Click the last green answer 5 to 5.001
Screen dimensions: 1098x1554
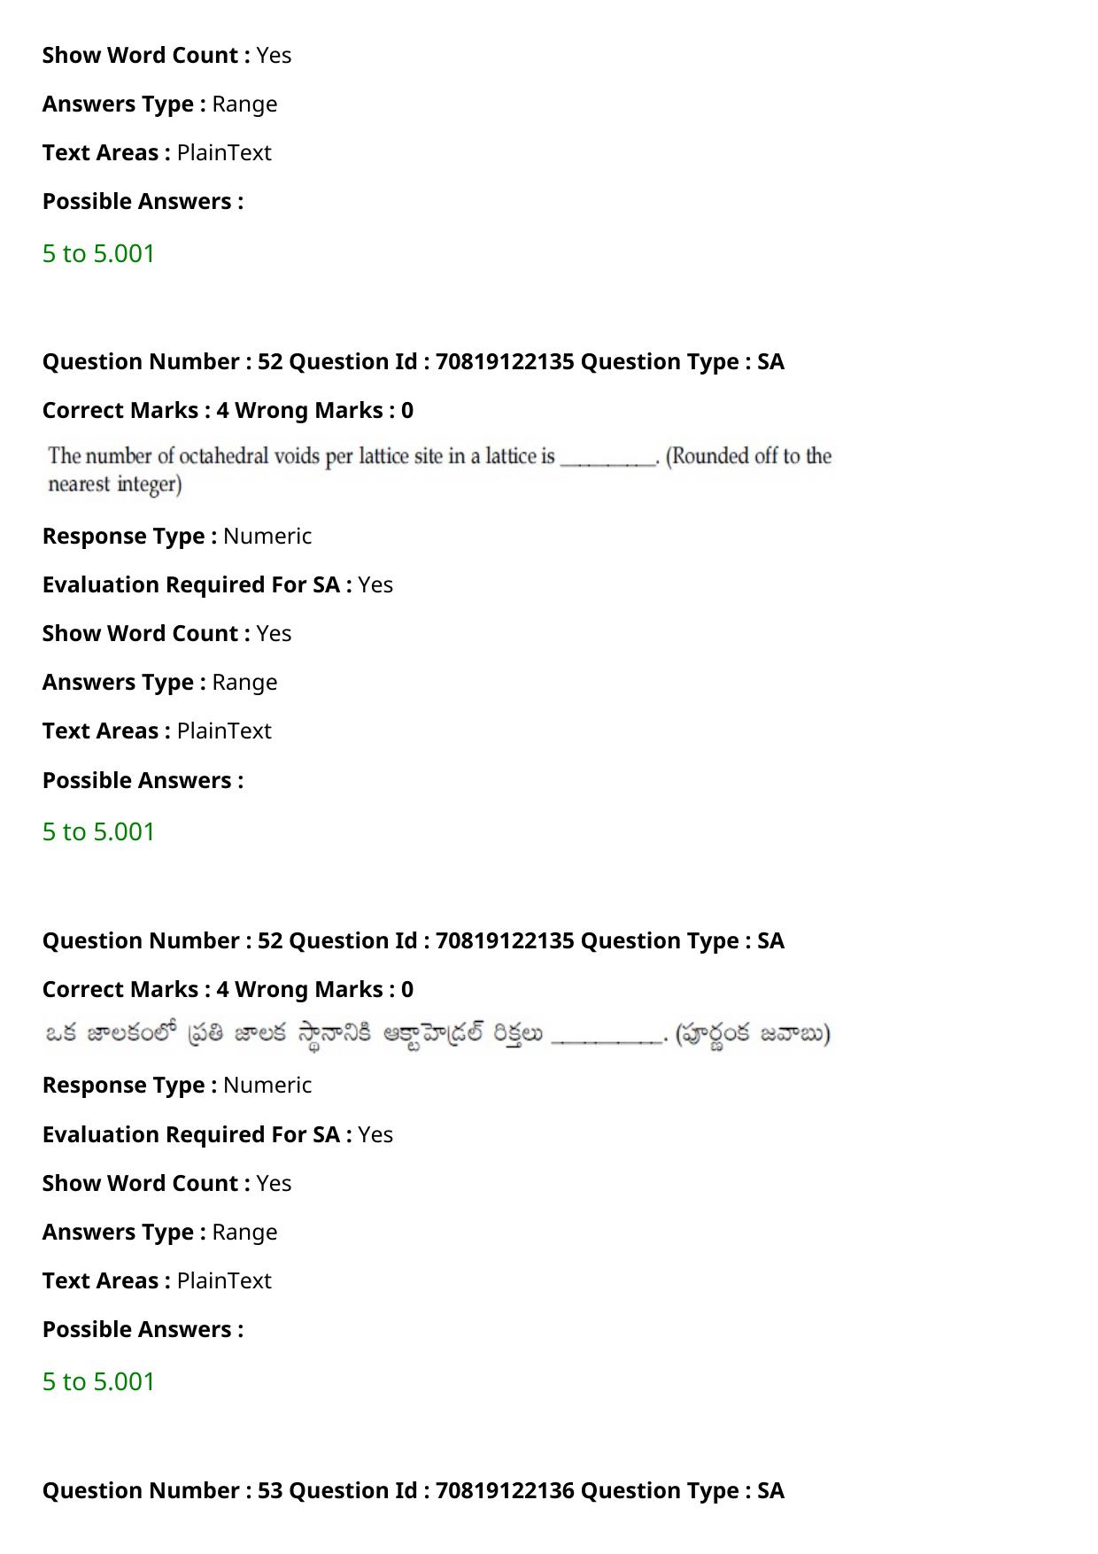pos(98,1381)
